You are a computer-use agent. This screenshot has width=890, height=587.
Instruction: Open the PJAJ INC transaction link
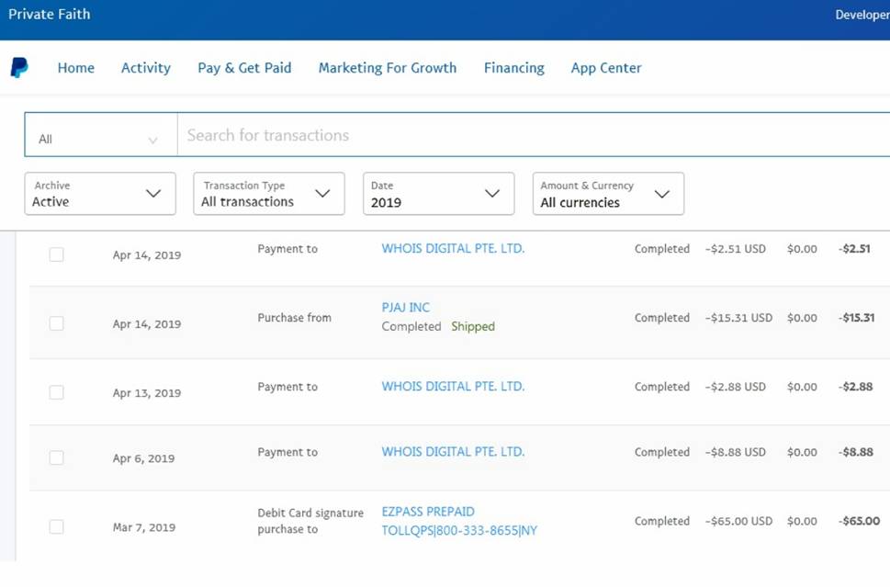[x=406, y=307]
